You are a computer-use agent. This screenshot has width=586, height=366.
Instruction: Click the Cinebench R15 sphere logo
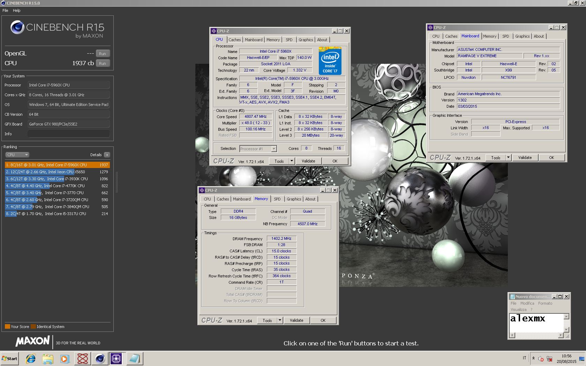tap(17, 27)
